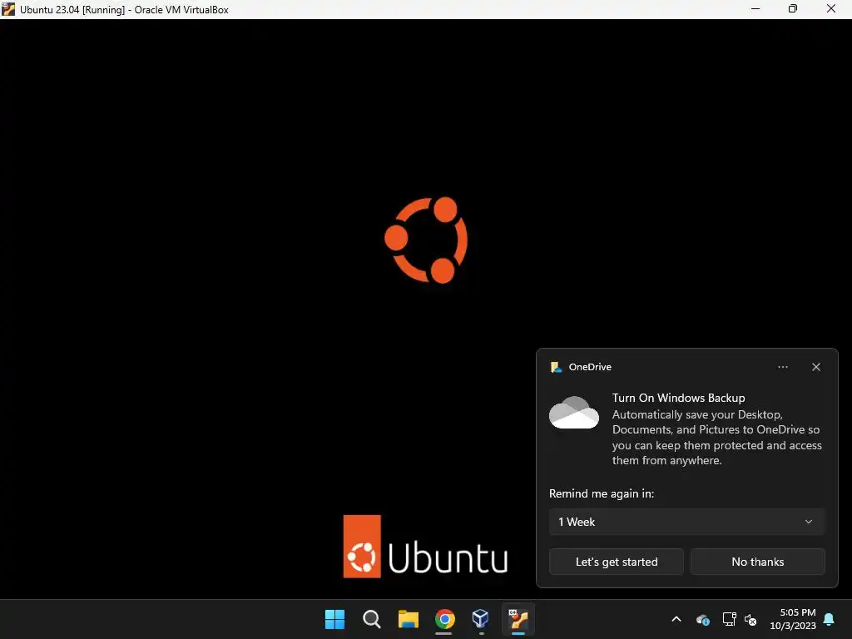Image resolution: width=852 pixels, height=639 pixels.
Task: Close the Ubuntu 23.04 VirtualBox window
Action: [x=831, y=9]
